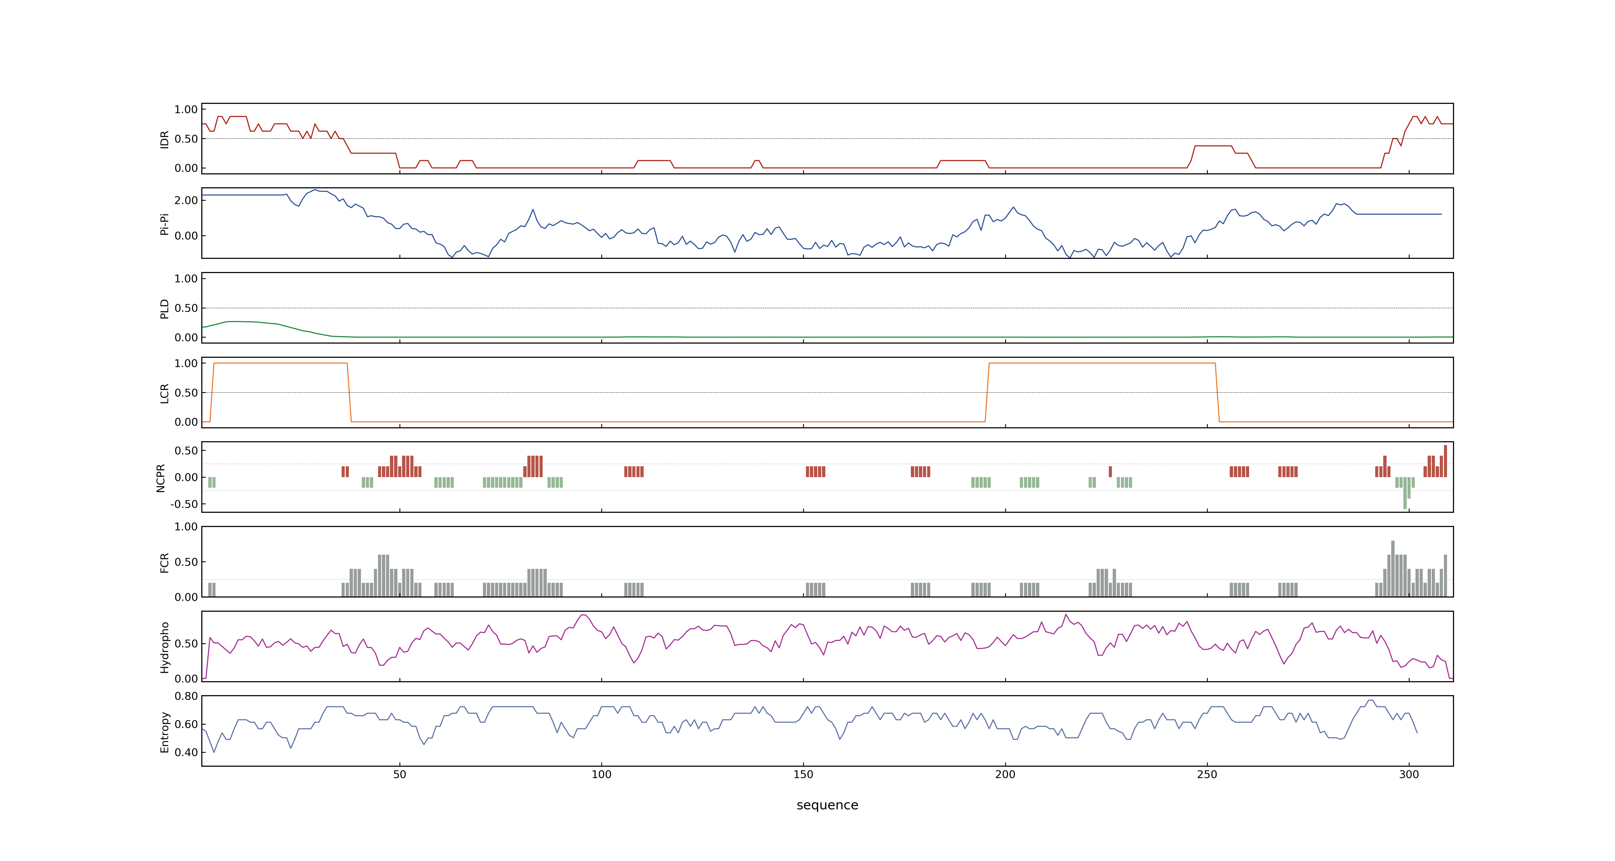Click x-axis tick label 150
Image resolution: width=1615 pixels, height=861 pixels.
pyautogui.click(x=803, y=774)
